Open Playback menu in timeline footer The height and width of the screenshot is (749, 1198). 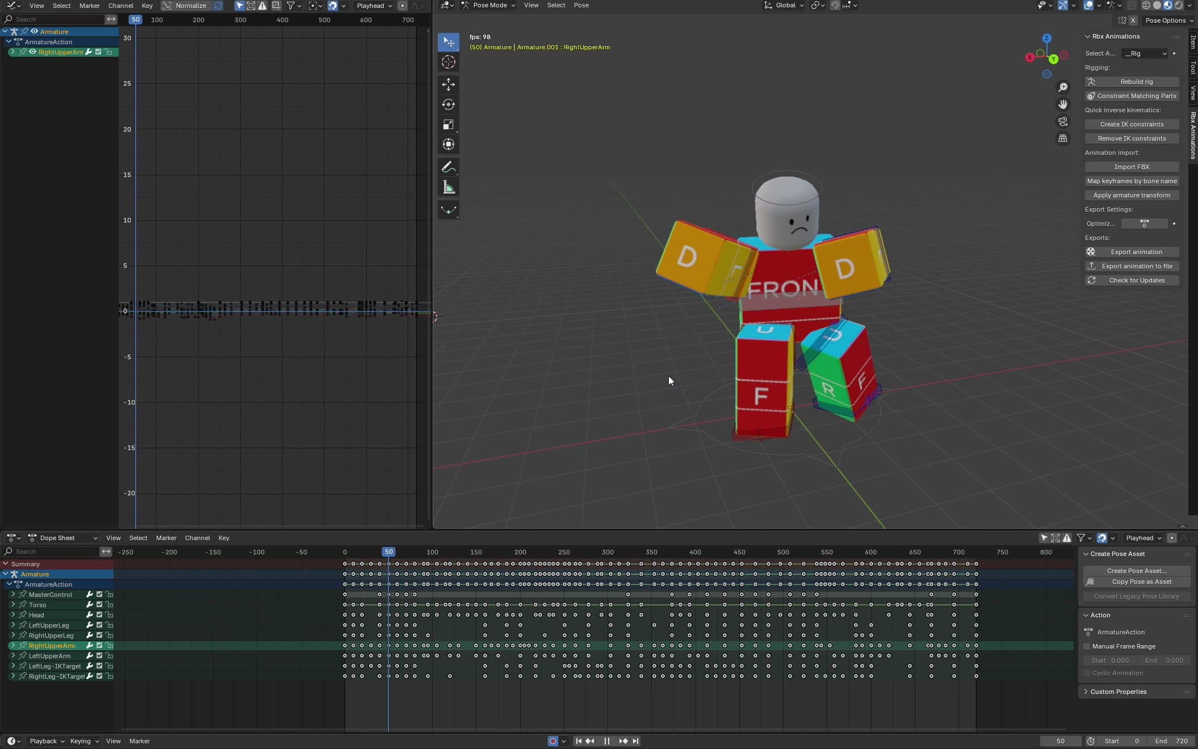(47, 741)
